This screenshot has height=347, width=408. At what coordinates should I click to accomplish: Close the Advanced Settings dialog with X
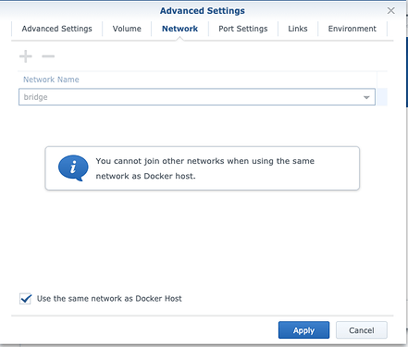pyautogui.click(x=390, y=11)
